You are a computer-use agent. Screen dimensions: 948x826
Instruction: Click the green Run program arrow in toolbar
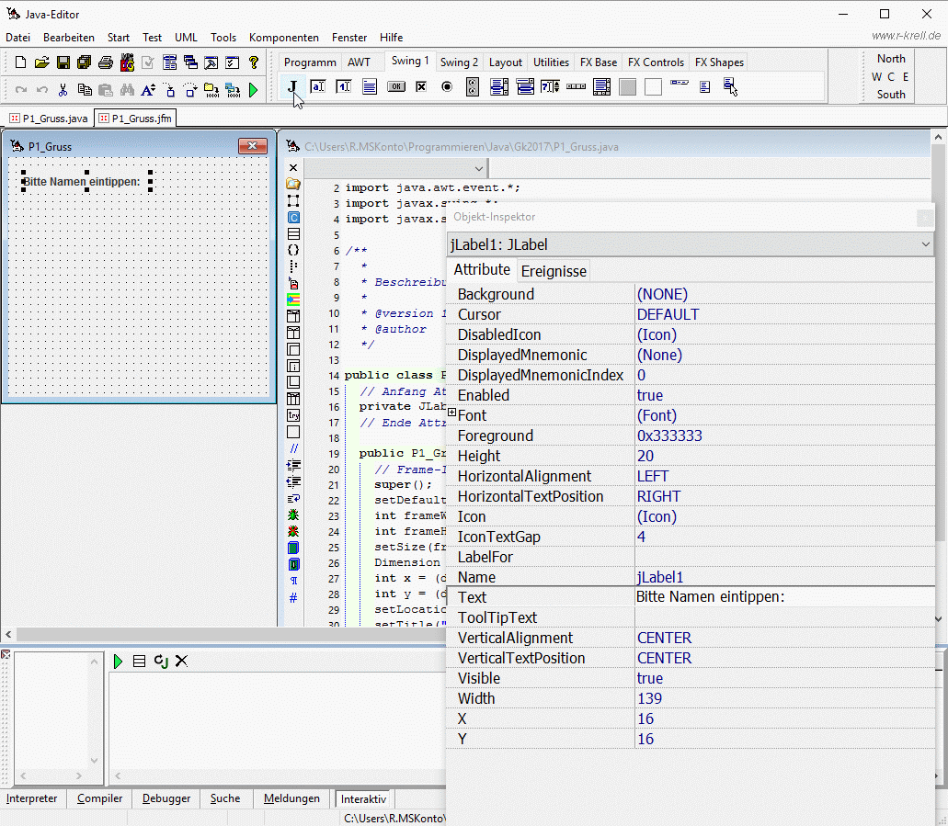pos(253,90)
